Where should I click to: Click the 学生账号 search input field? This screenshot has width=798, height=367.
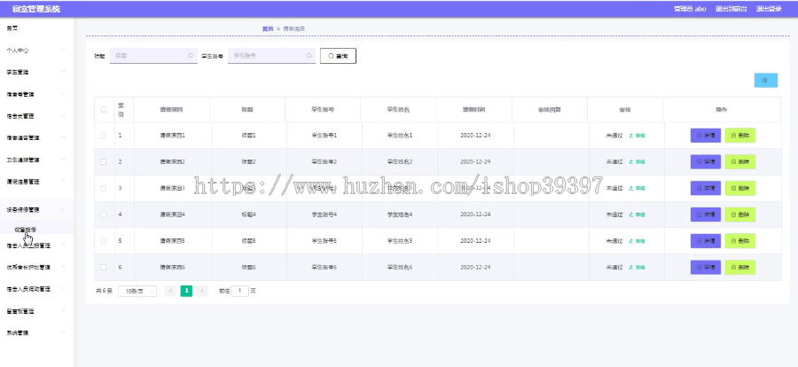pyautogui.click(x=272, y=56)
